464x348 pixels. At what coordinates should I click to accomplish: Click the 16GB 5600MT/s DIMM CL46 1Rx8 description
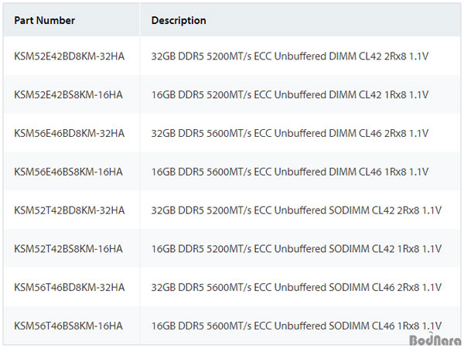coord(290,172)
